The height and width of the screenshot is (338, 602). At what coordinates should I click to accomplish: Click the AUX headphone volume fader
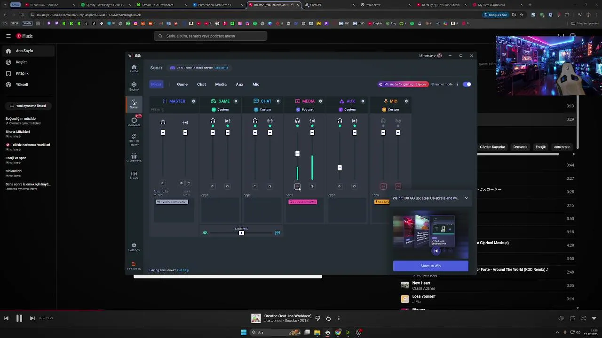click(340, 168)
